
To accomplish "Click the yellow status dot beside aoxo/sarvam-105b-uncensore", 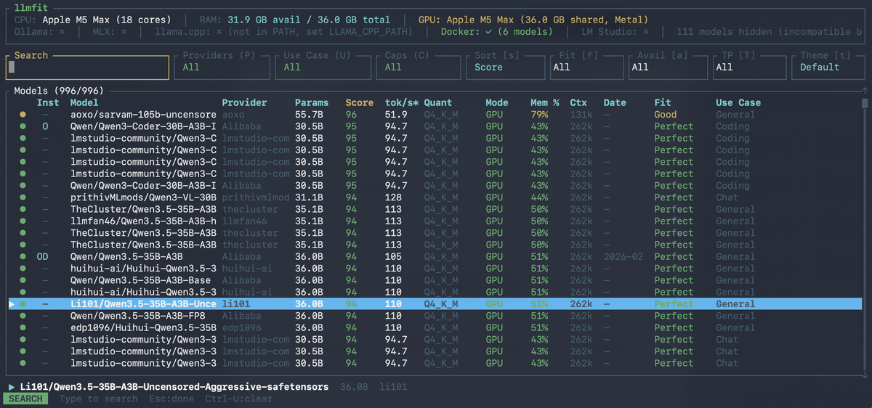I will (x=23, y=115).
